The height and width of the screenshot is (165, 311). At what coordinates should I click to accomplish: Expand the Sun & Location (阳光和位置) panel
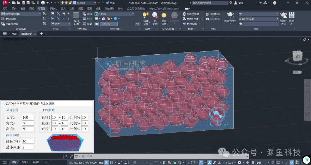(169, 29)
